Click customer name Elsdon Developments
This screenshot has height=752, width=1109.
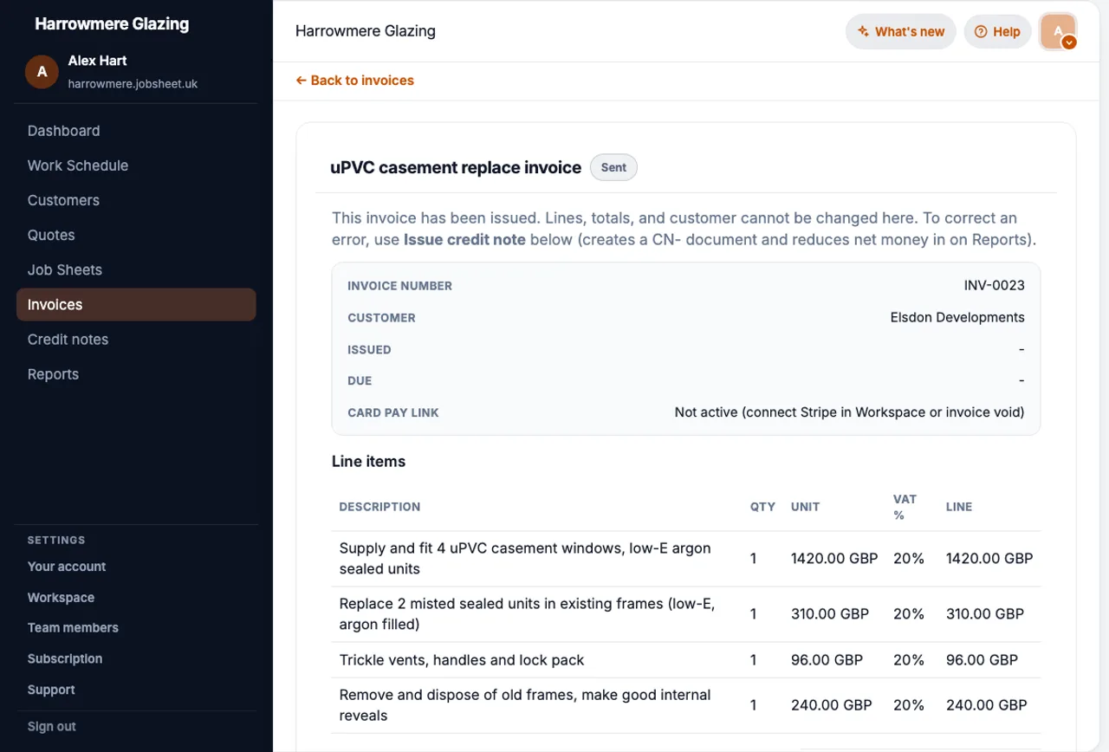[x=957, y=318]
